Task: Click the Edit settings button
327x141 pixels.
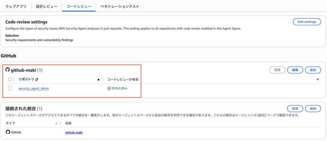Action: pyautogui.click(x=307, y=22)
